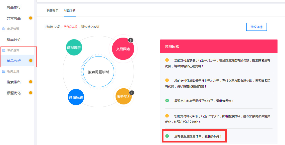Switch to the 销售分析 tab
This screenshot has width=285, height=145.
click(53, 10)
